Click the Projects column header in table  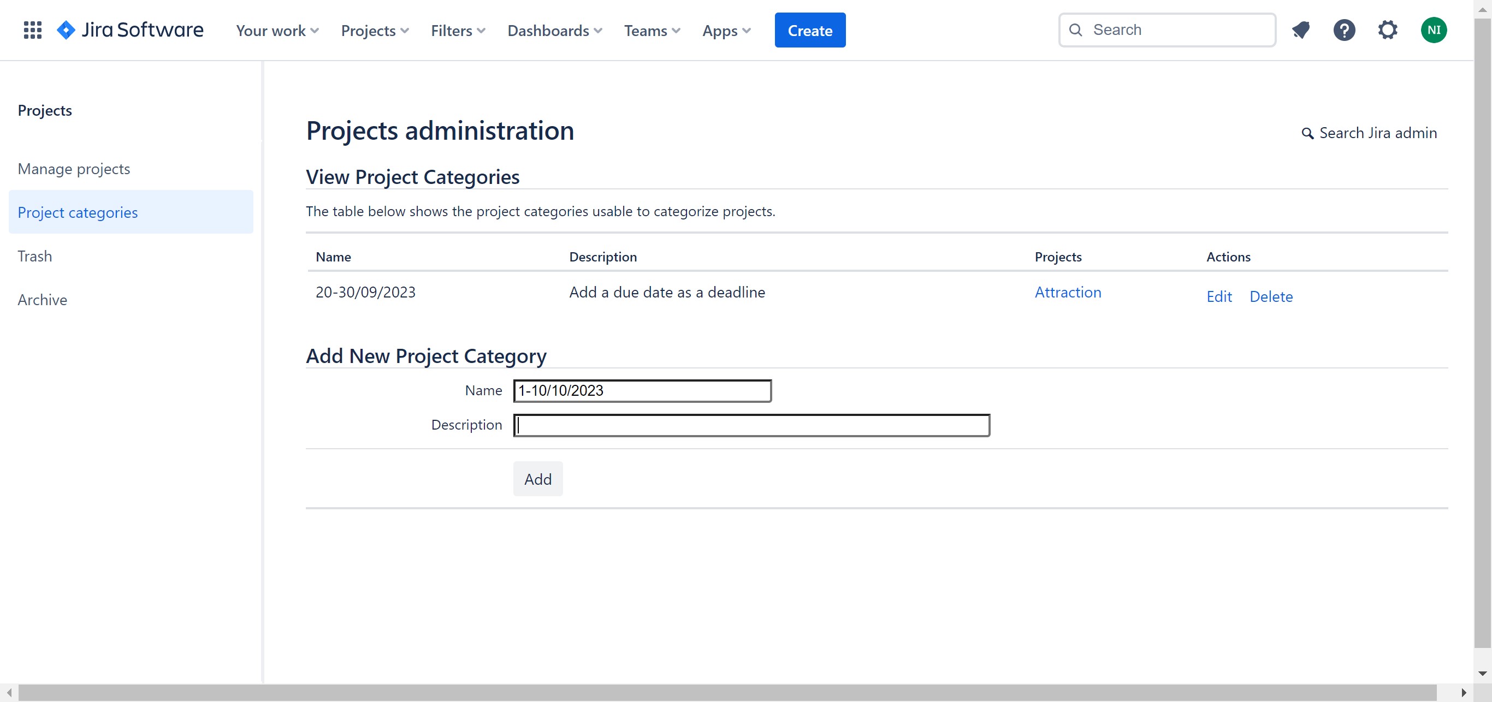click(1058, 257)
